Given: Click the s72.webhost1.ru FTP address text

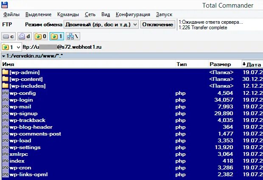Looking at the screenshot, I should (82, 47).
